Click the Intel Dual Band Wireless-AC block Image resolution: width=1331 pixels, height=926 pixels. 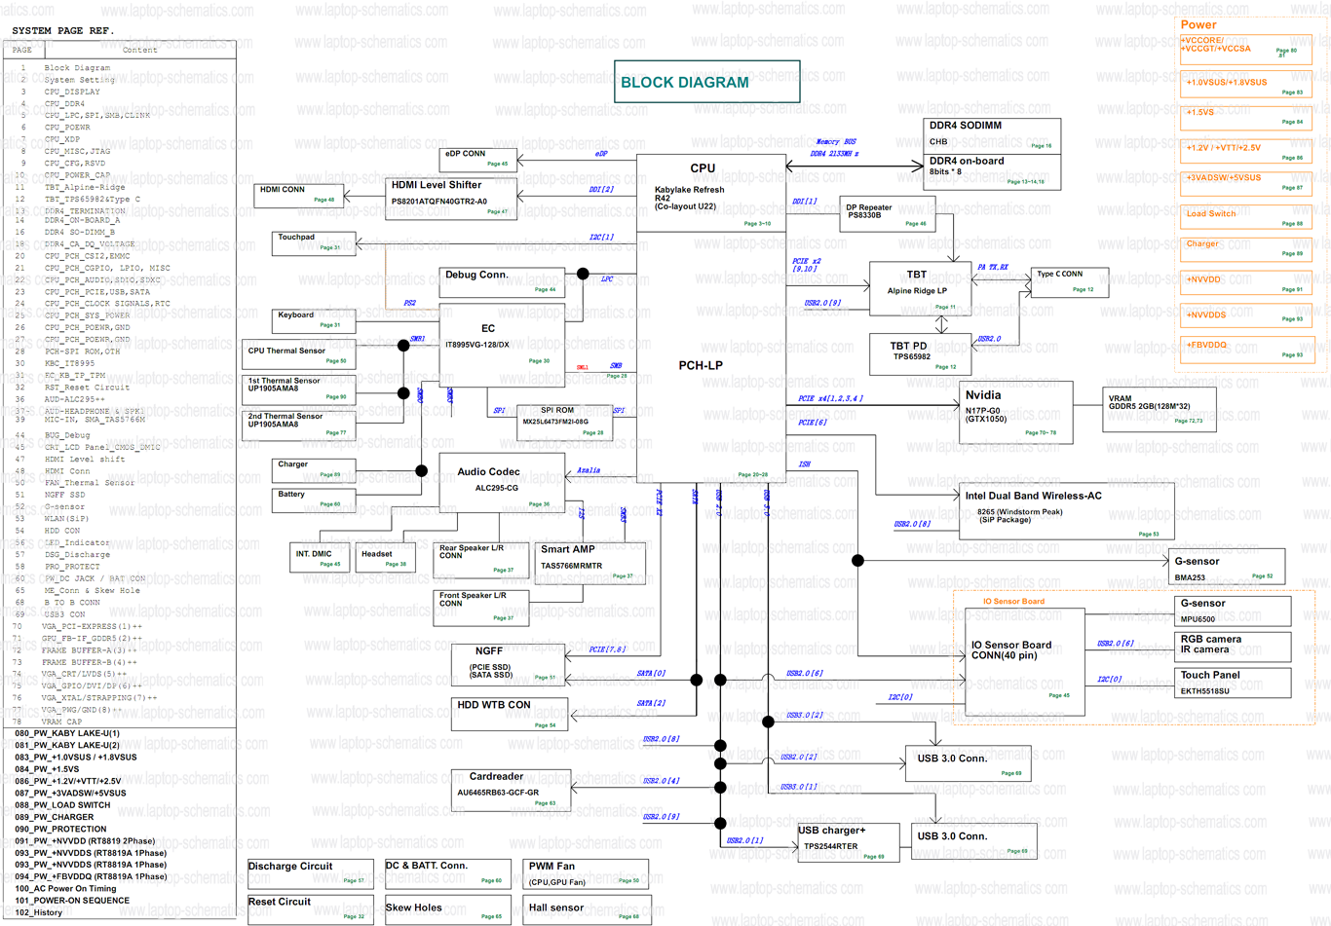coord(1067,511)
